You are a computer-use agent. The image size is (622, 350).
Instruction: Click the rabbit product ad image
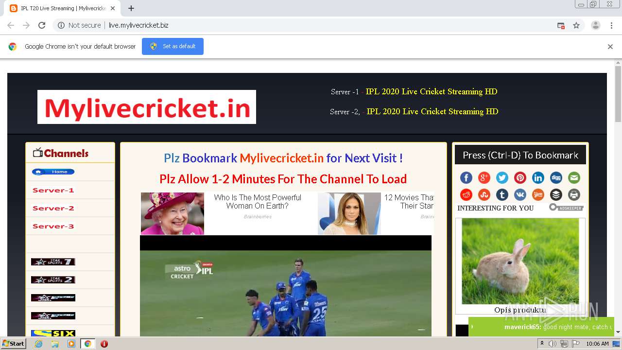click(x=520, y=261)
